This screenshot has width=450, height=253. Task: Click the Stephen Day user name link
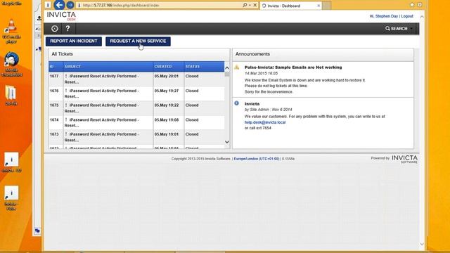(x=387, y=16)
